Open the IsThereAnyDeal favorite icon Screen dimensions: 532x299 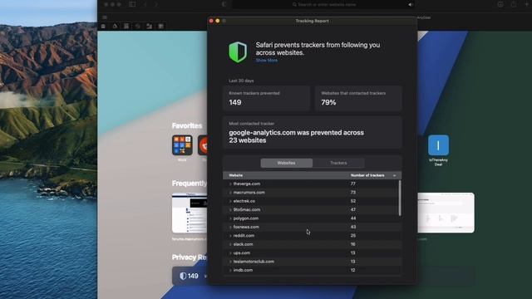tap(438, 145)
